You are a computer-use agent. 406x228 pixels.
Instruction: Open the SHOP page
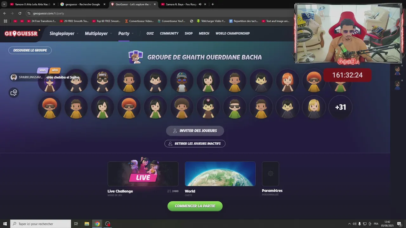click(189, 33)
